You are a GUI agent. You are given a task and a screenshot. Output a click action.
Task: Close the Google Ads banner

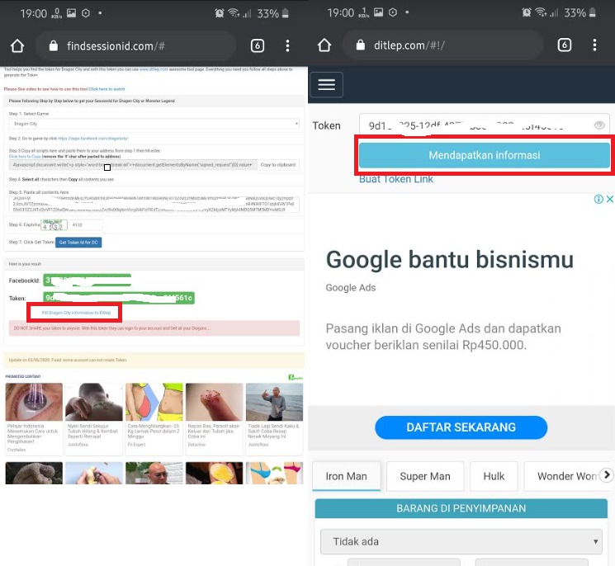[609, 199]
